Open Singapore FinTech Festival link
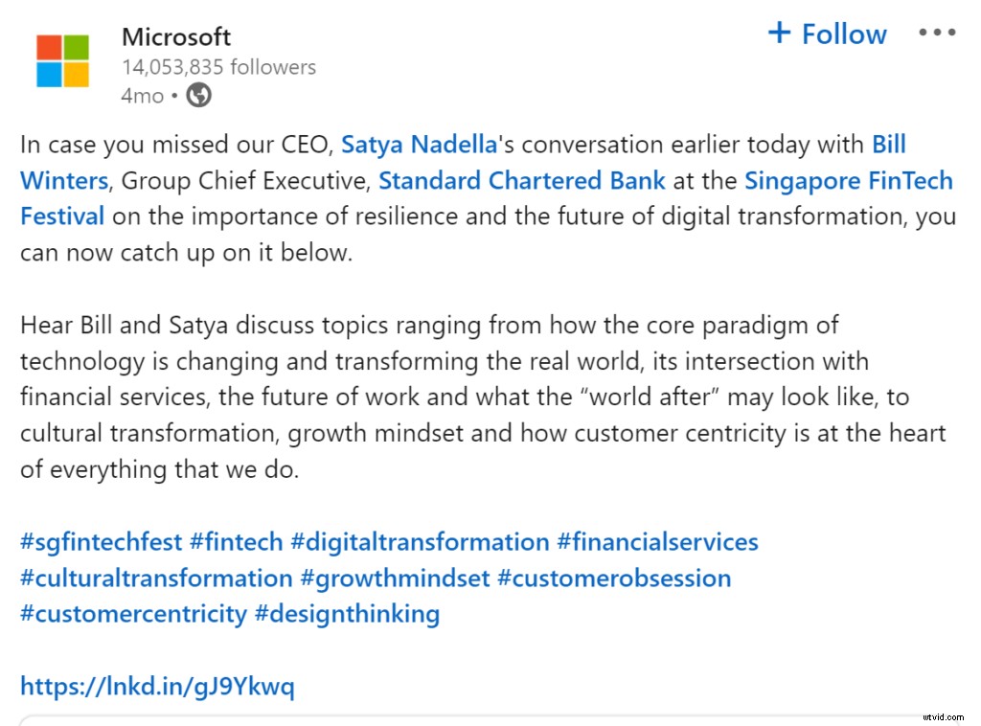 (848, 180)
